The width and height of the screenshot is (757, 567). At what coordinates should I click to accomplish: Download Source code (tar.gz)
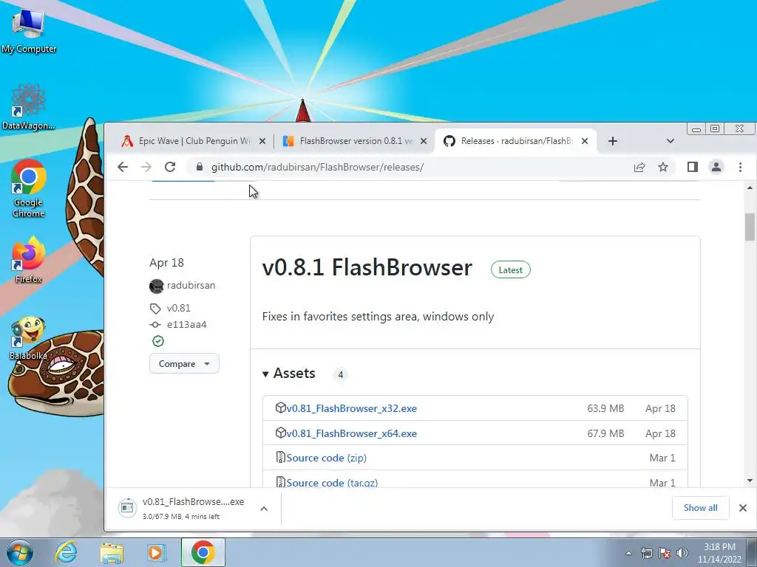pos(332,483)
